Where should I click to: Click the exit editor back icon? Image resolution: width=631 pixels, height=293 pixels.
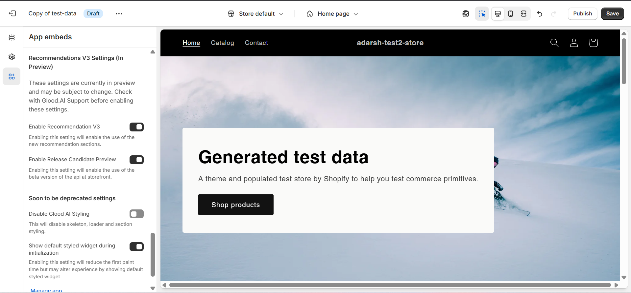[12, 13]
